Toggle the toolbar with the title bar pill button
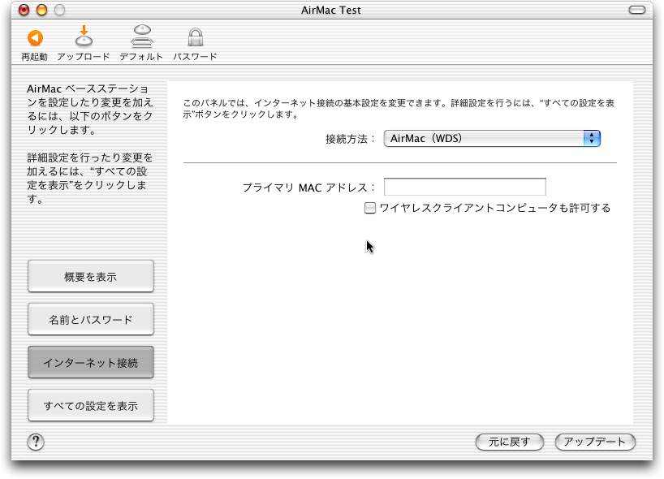The width and height of the screenshot is (664, 479). (640, 11)
